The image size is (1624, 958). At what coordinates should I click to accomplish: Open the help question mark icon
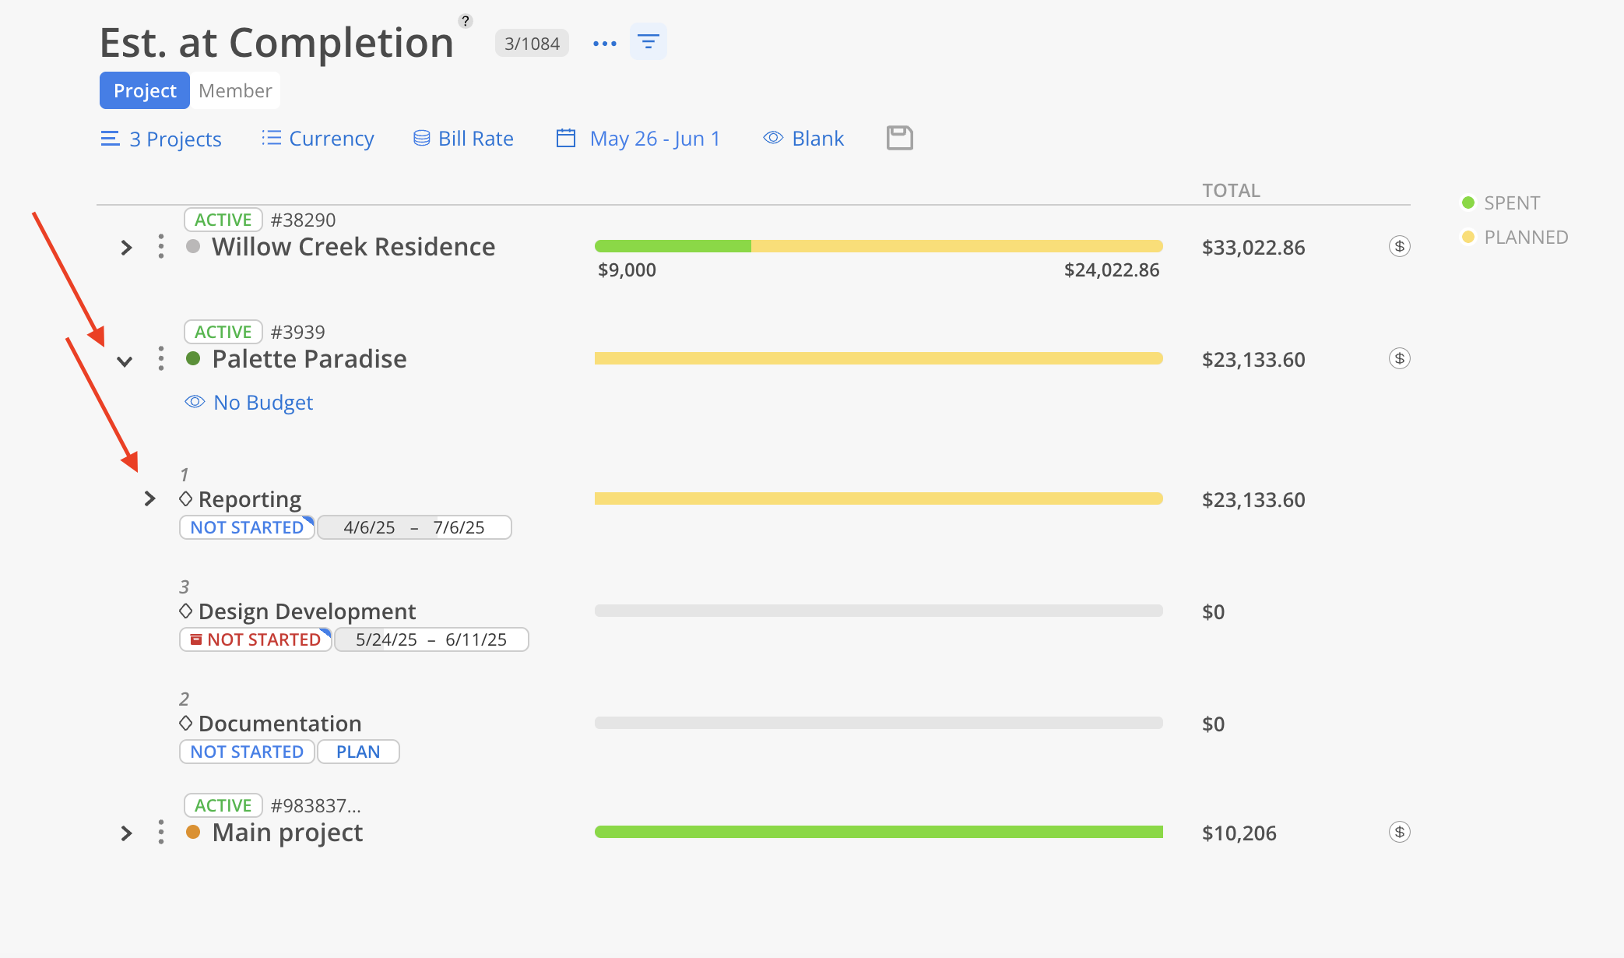pos(466,21)
